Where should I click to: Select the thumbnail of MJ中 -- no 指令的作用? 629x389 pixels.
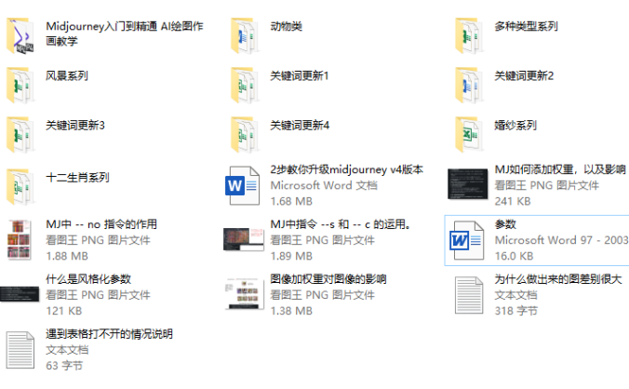[x=20, y=239]
